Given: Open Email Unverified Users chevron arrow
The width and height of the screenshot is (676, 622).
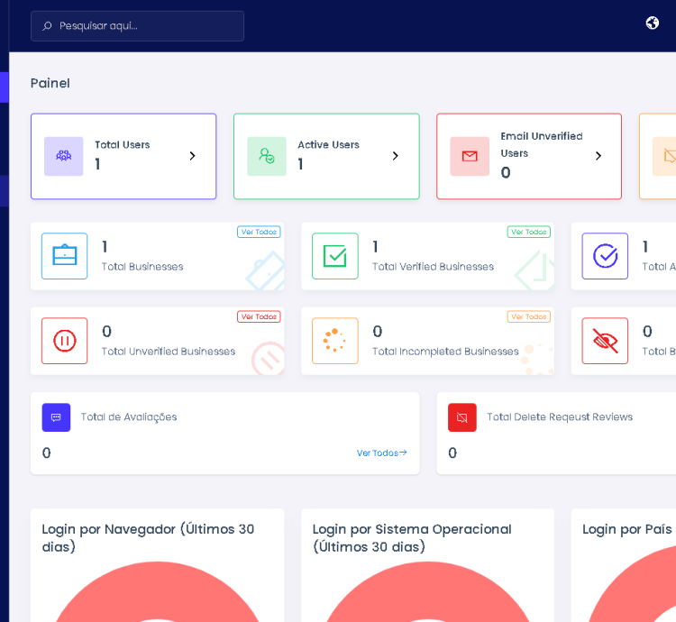Looking at the screenshot, I should [598, 156].
